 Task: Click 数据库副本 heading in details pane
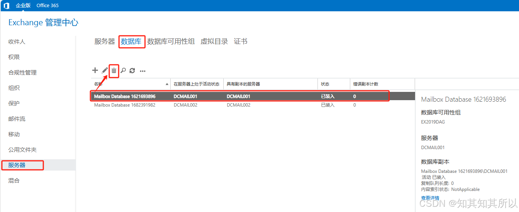tap(435, 162)
